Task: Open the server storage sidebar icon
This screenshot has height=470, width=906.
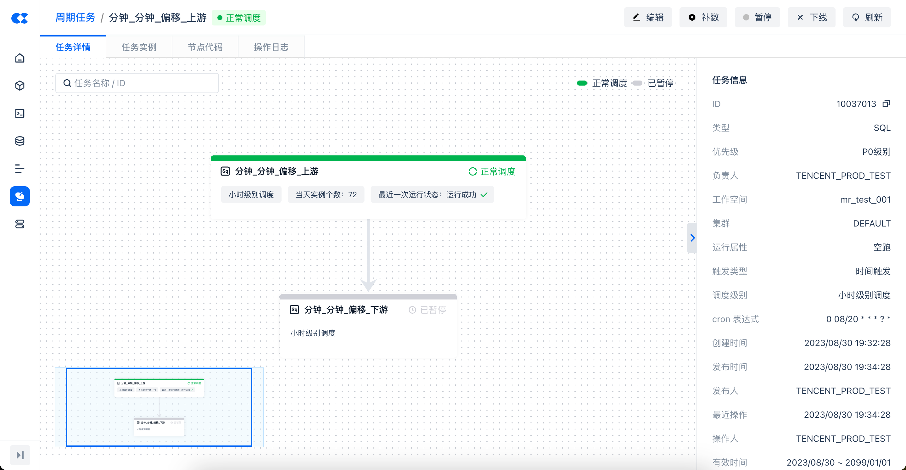Action: (20, 224)
